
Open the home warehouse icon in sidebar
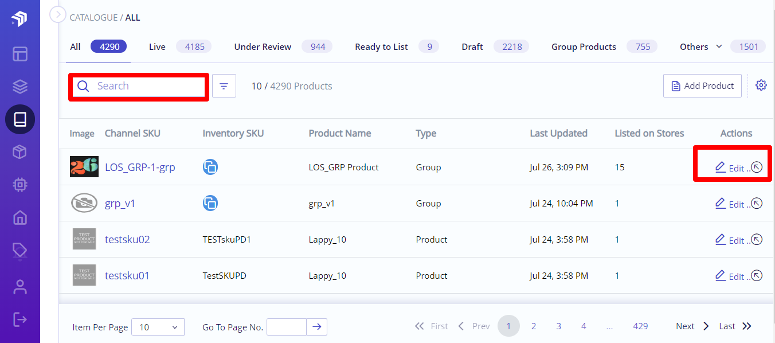20,217
